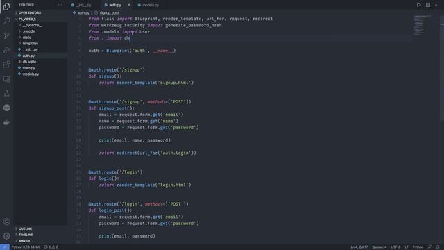
Task: Click the 'print(email, name, password)' line
Action: 135,140
